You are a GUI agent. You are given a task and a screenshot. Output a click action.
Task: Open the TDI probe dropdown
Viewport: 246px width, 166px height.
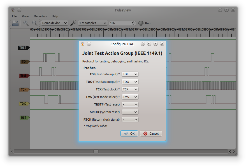point(130,74)
